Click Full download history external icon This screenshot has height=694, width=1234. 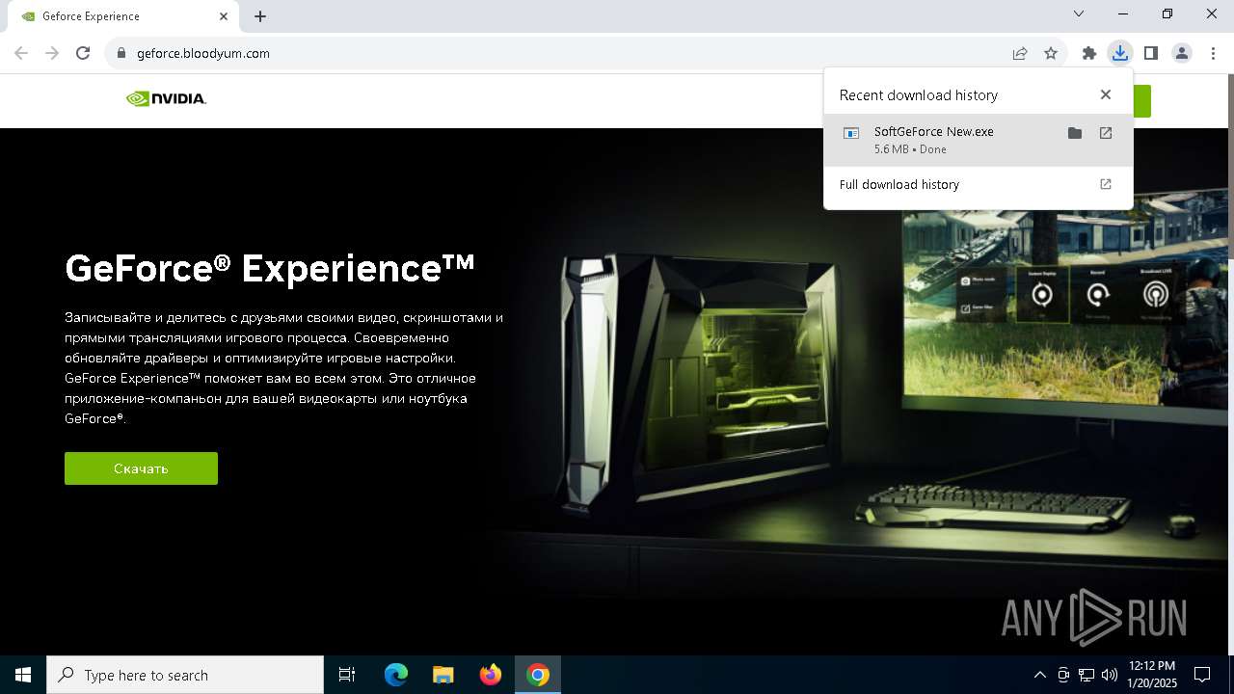[x=1106, y=184]
